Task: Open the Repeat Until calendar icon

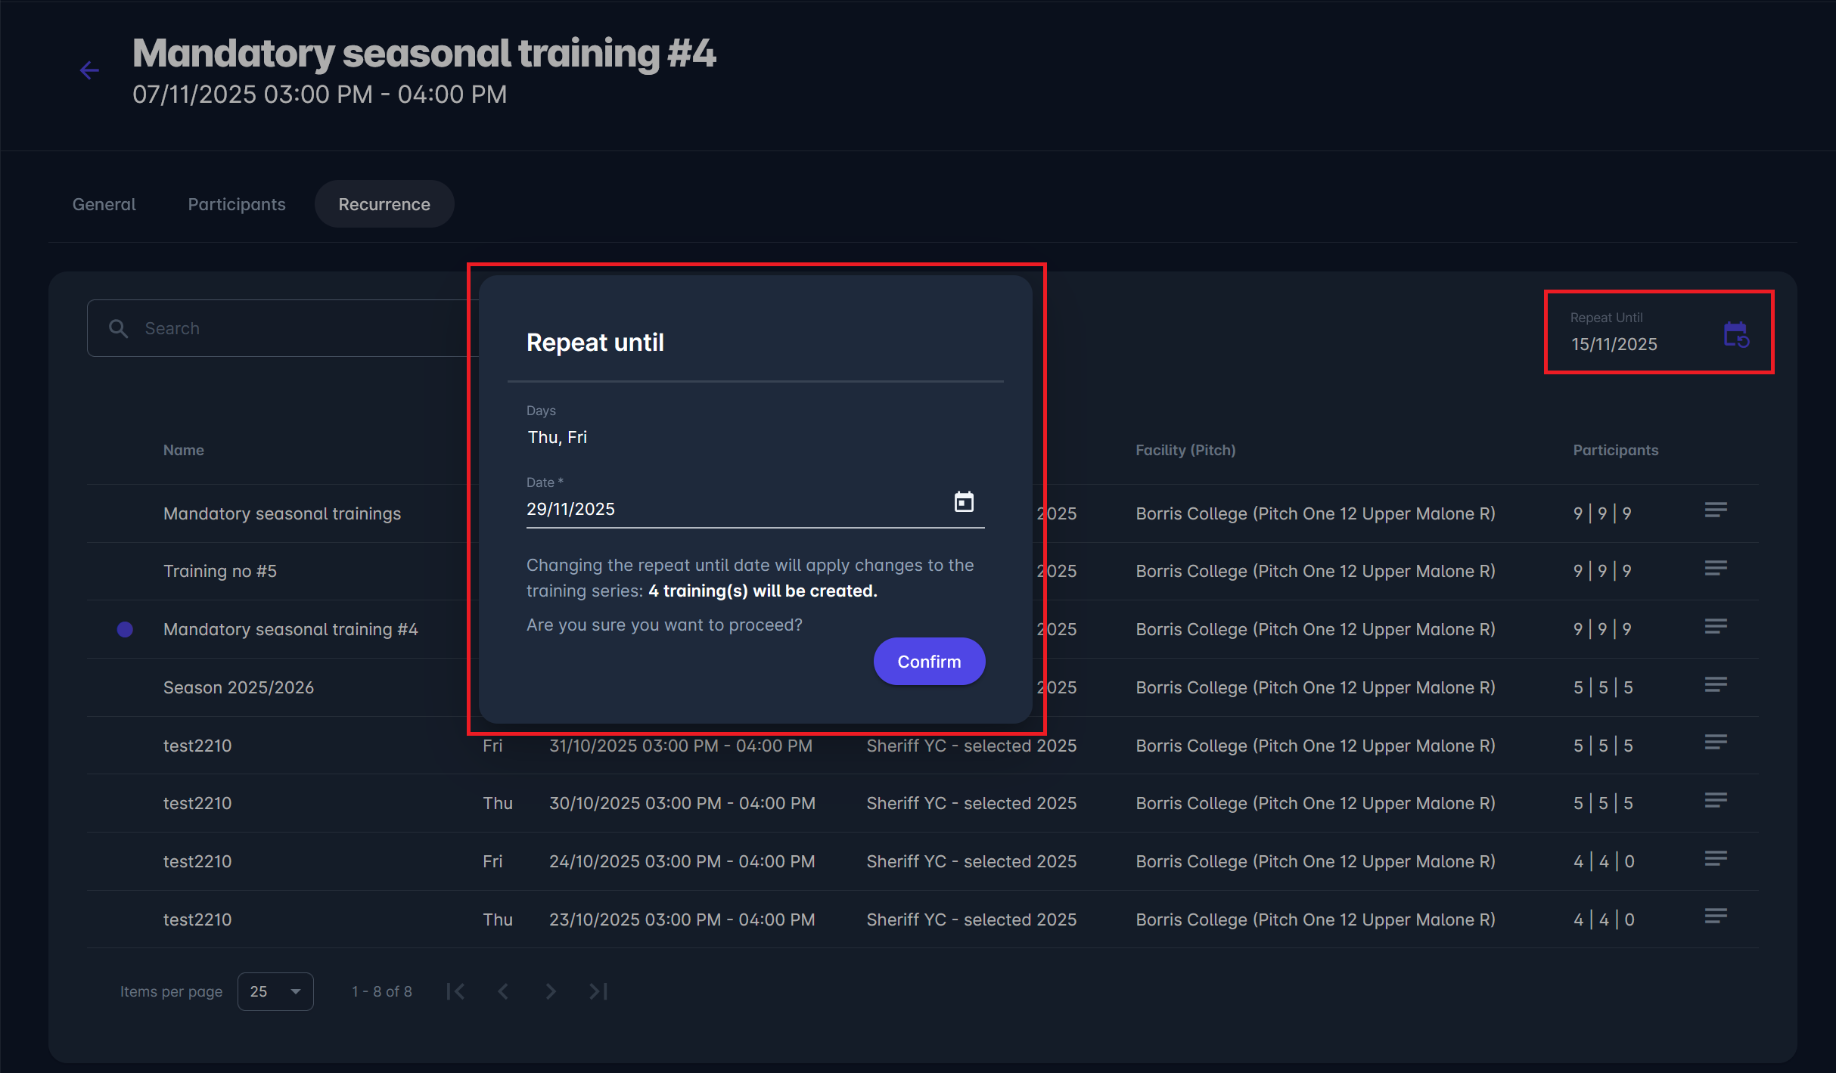Action: 1735,334
